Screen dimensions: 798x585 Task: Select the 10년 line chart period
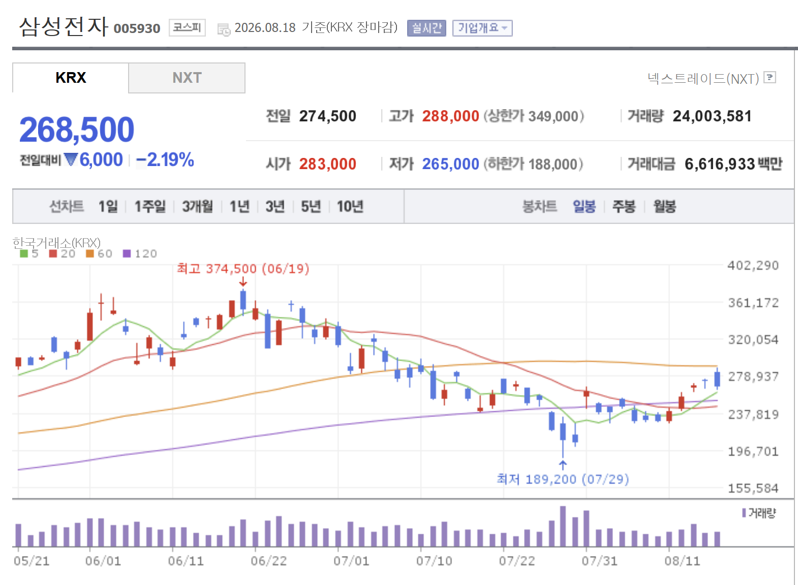[x=350, y=206]
